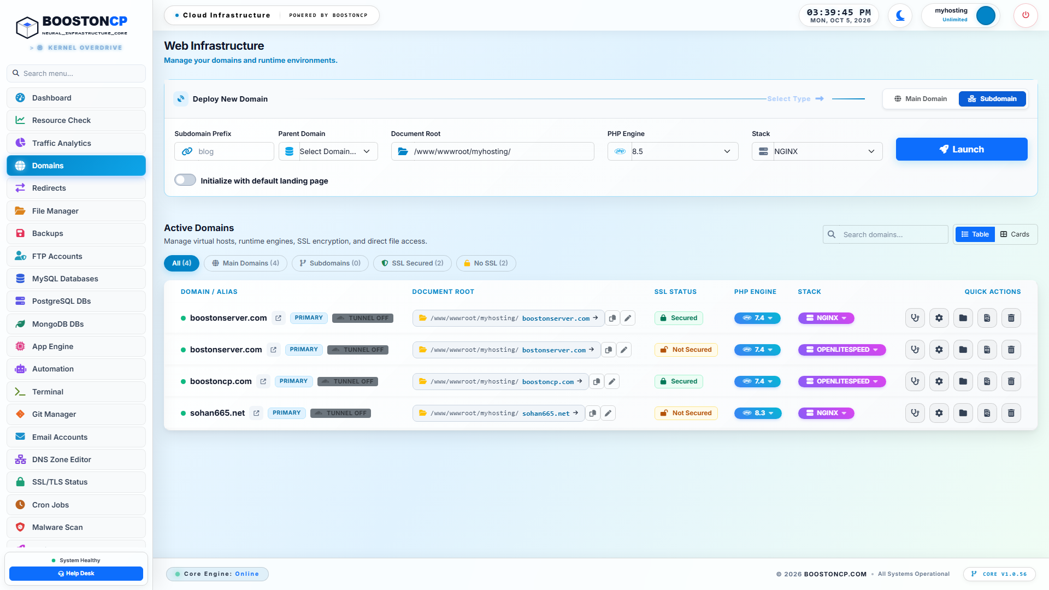
Task: Toggle TUNNEL OFF badge for boostonserver.com
Action: 363,318
